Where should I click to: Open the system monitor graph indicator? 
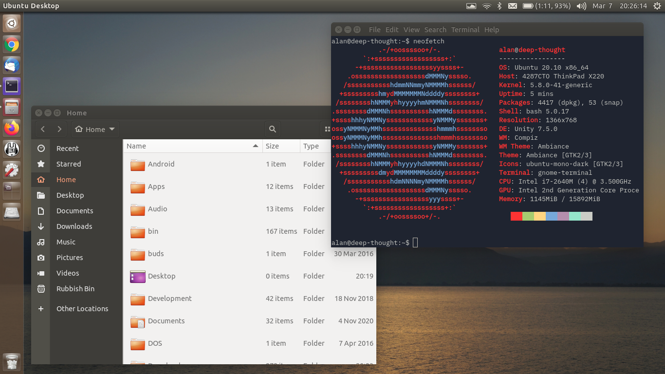(x=471, y=6)
